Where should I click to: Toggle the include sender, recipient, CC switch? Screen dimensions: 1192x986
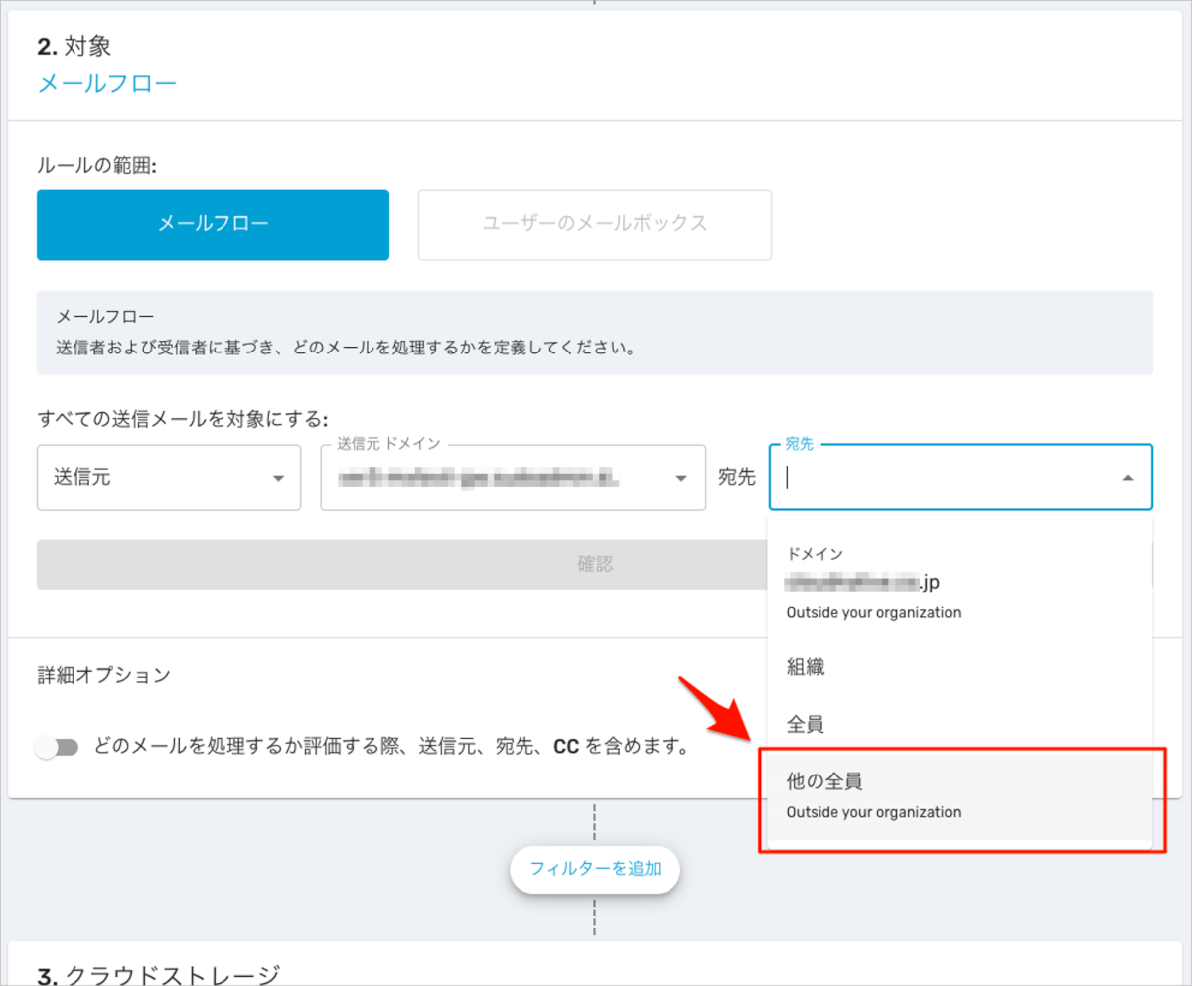57,747
